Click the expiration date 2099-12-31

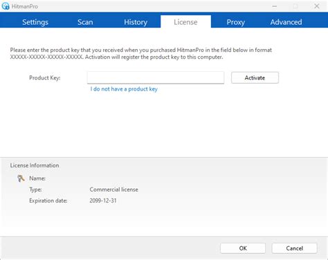click(103, 201)
